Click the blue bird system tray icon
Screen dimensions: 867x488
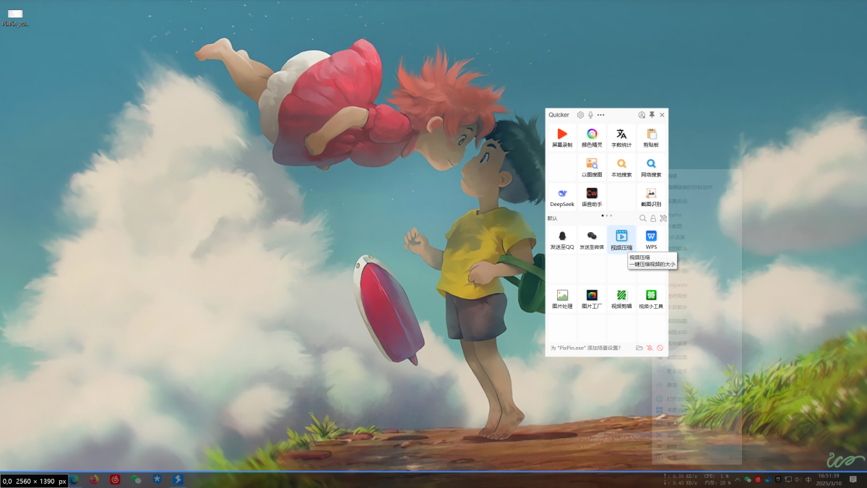(x=768, y=479)
